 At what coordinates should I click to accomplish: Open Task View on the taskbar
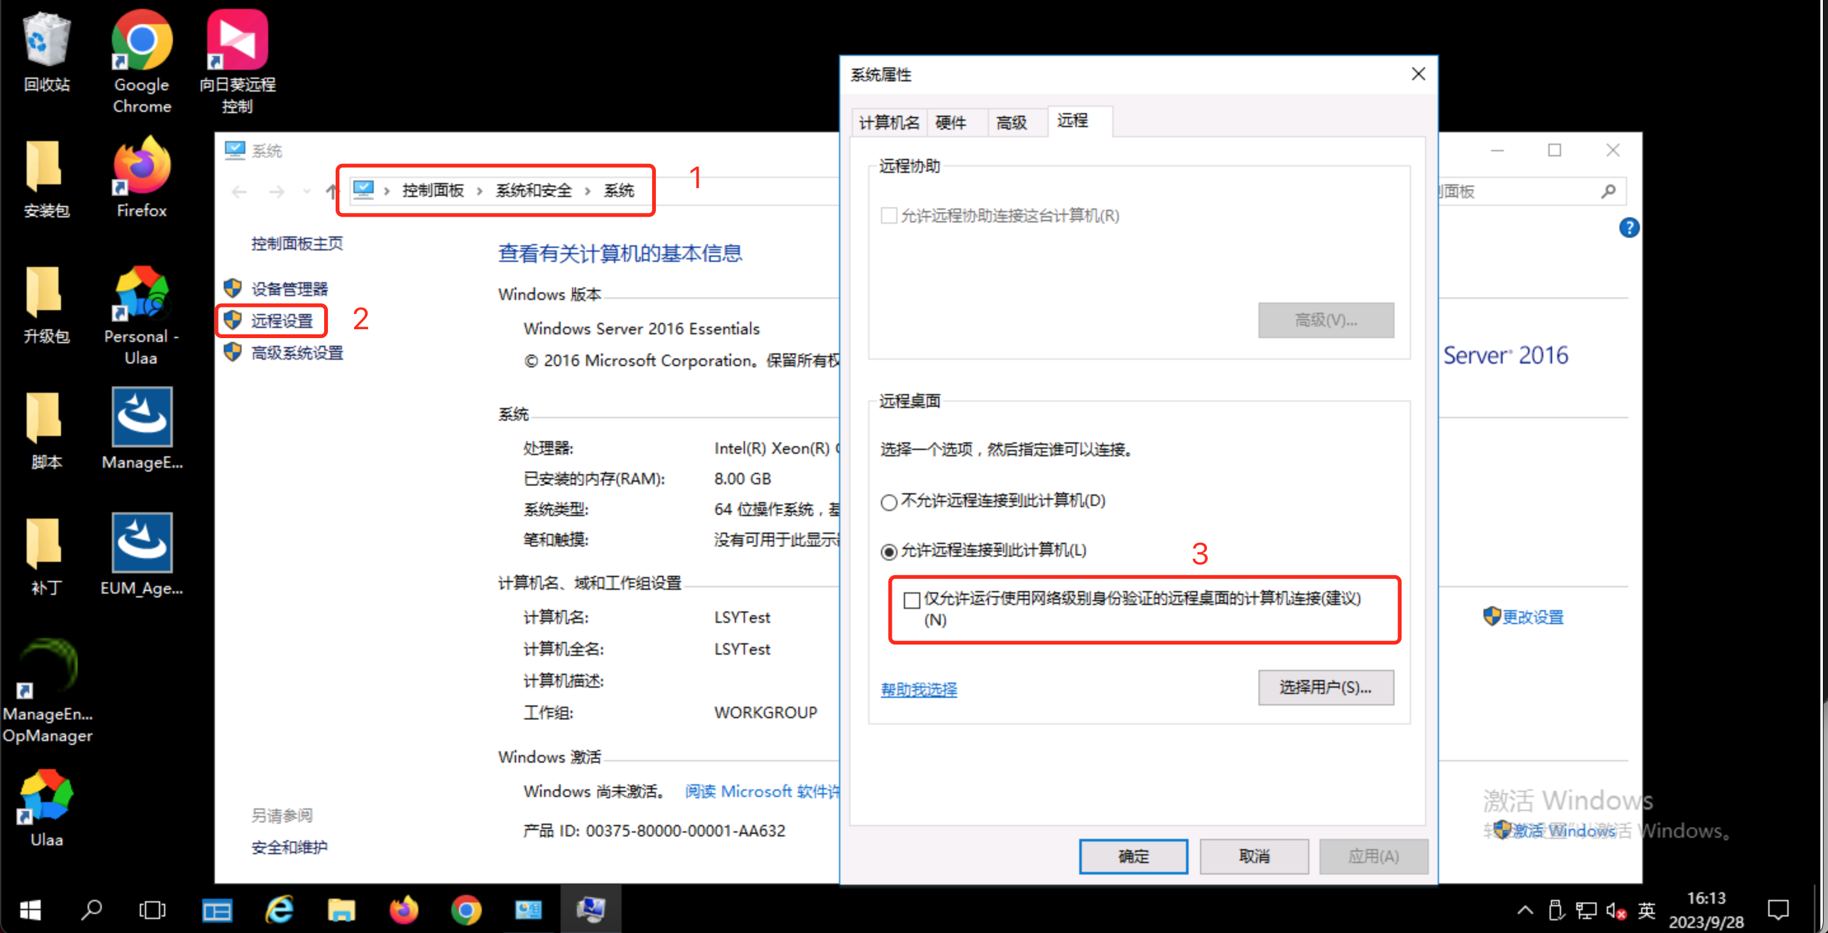tap(152, 909)
